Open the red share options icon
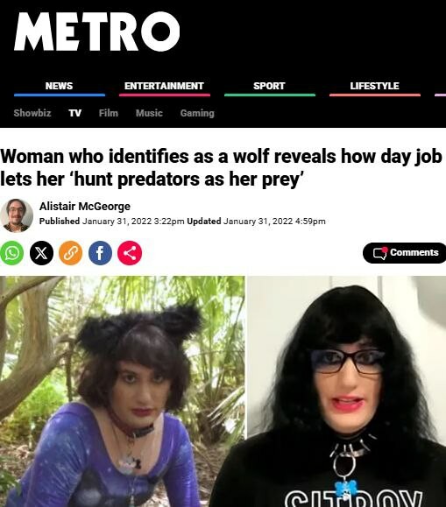This screenshot has height=507, width=446. pos(130,253)
